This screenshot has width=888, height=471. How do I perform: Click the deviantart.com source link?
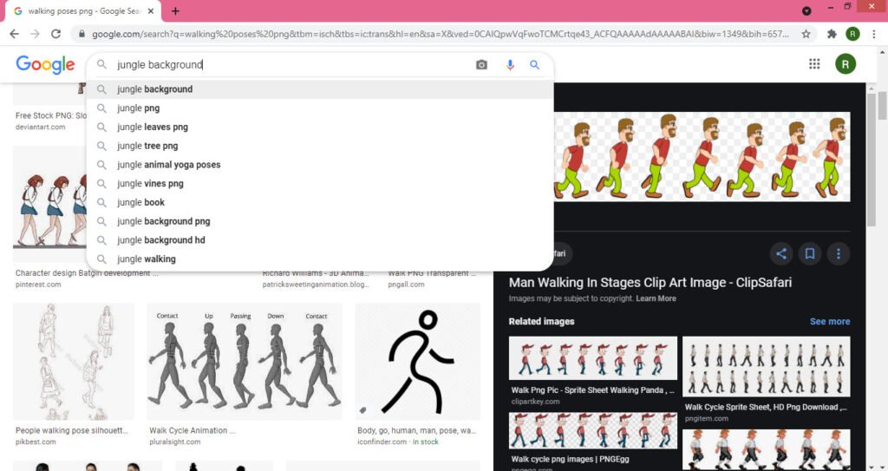click(x=40, y=127)
